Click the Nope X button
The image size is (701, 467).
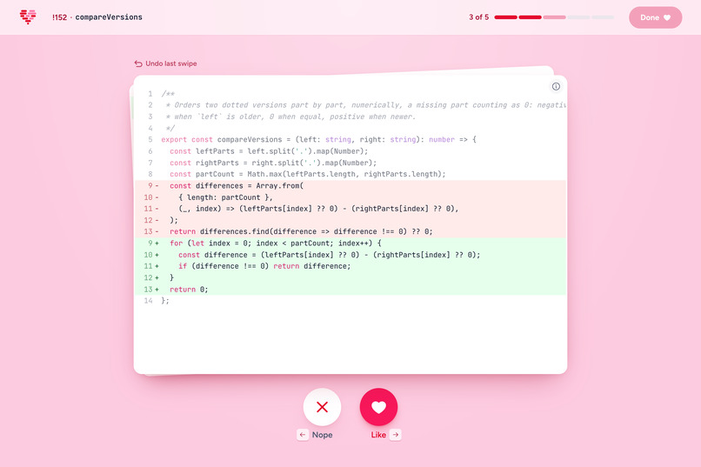coord(322,407)
